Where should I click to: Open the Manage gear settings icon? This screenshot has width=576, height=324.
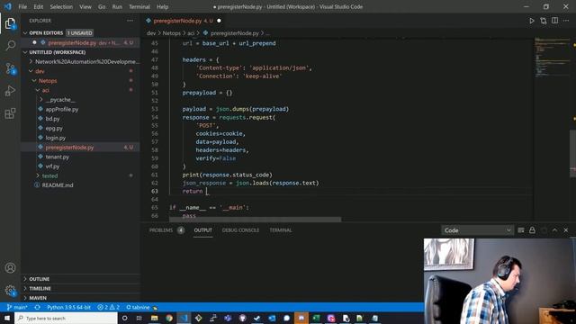coord(10,291)
